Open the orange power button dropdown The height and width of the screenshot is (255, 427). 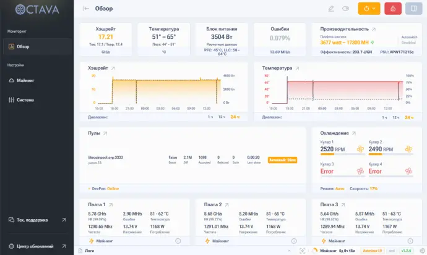click(369, 9)
